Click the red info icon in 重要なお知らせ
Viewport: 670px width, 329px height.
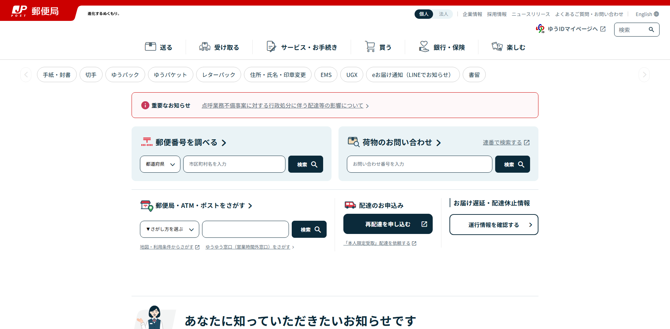145,105
